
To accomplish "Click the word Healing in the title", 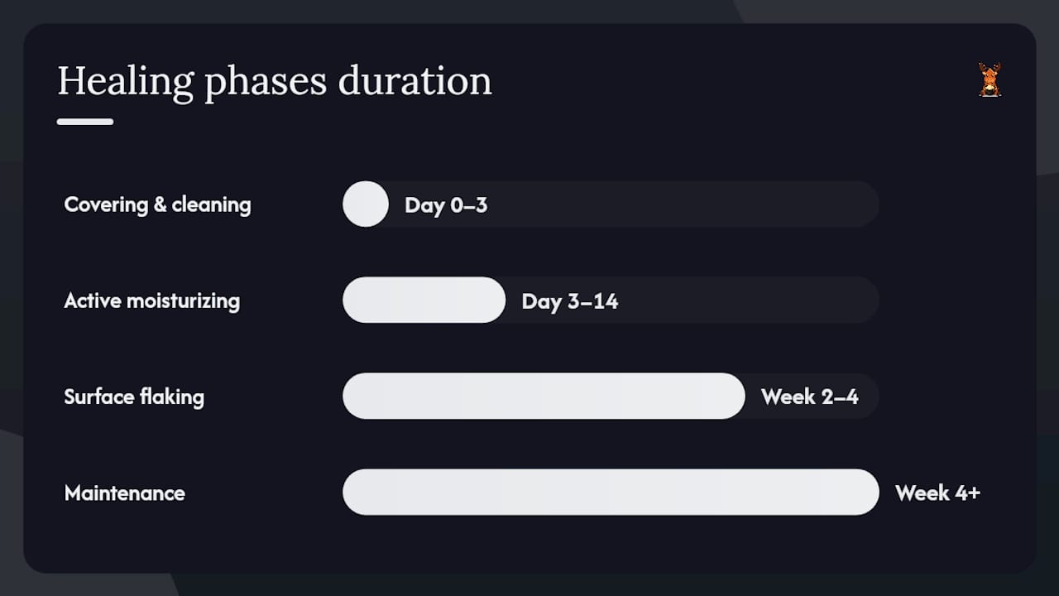I will coord(125,83).
